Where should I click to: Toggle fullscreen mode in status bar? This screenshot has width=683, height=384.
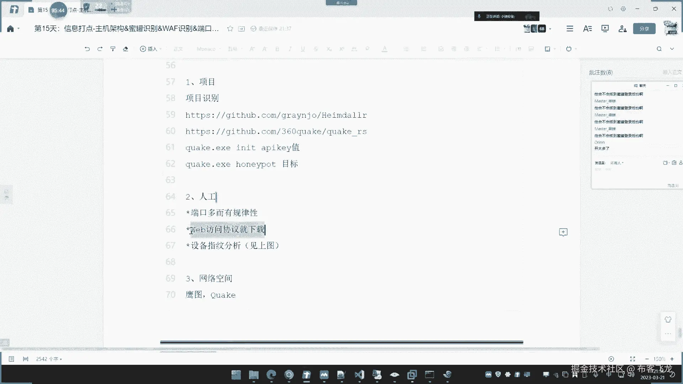click(632, 359)
